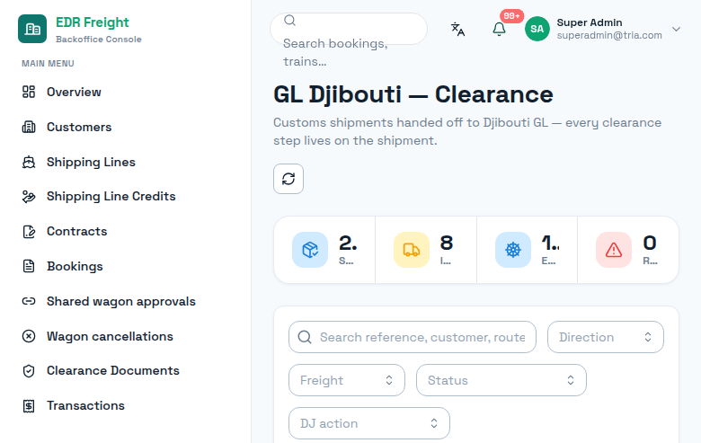This screenshot has width=701, height=443.
Task: Open the Overview menu item
Action: tap(74, 92)
